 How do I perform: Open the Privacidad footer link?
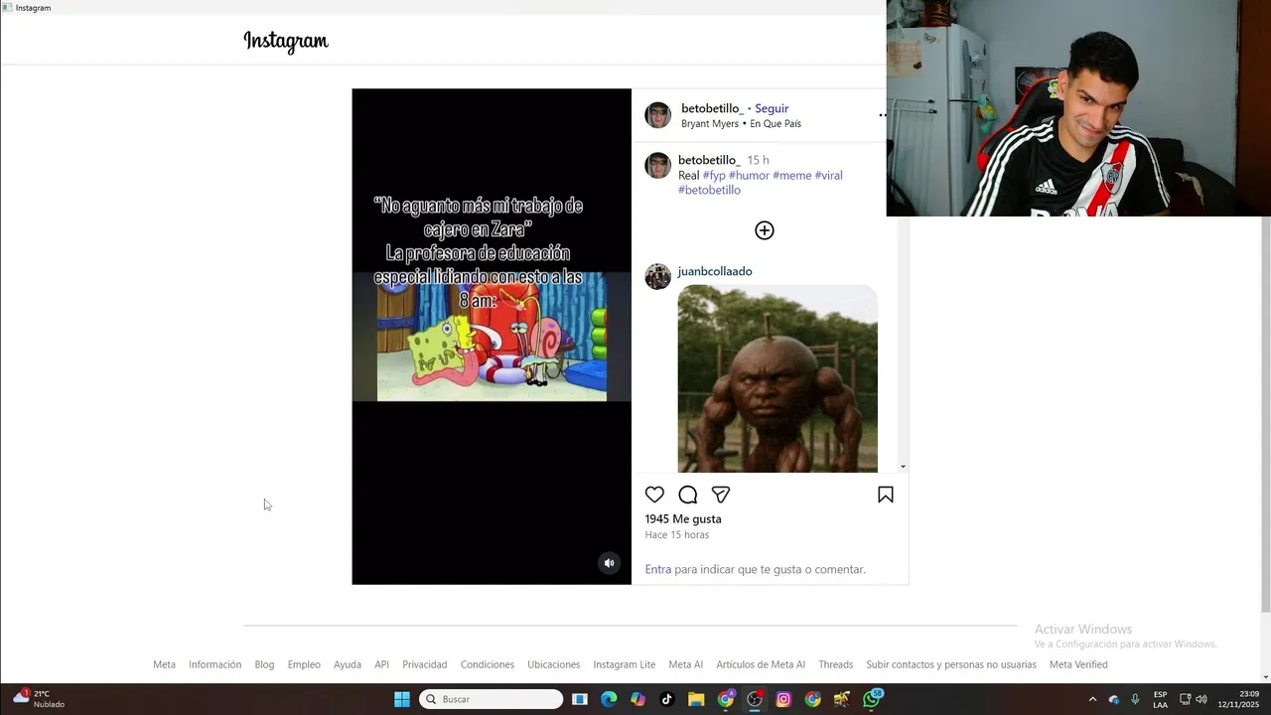coord(425,664)
